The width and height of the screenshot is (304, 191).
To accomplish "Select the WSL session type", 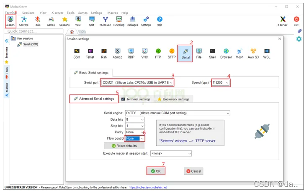I will point(267,53).
